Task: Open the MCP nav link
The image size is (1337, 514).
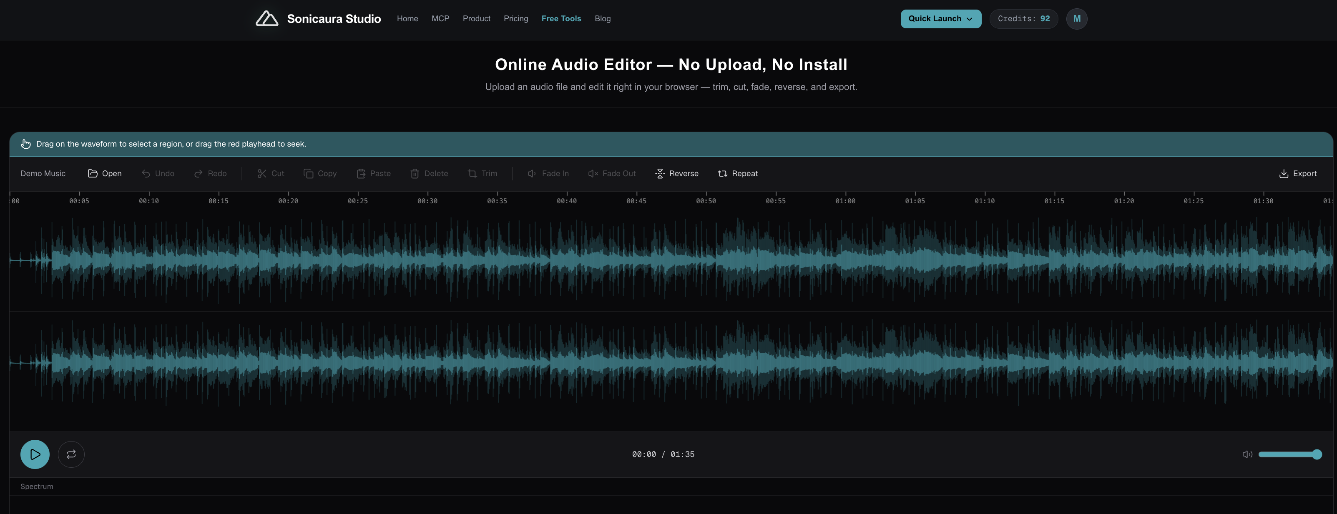Action: click(x=440, y=19)
